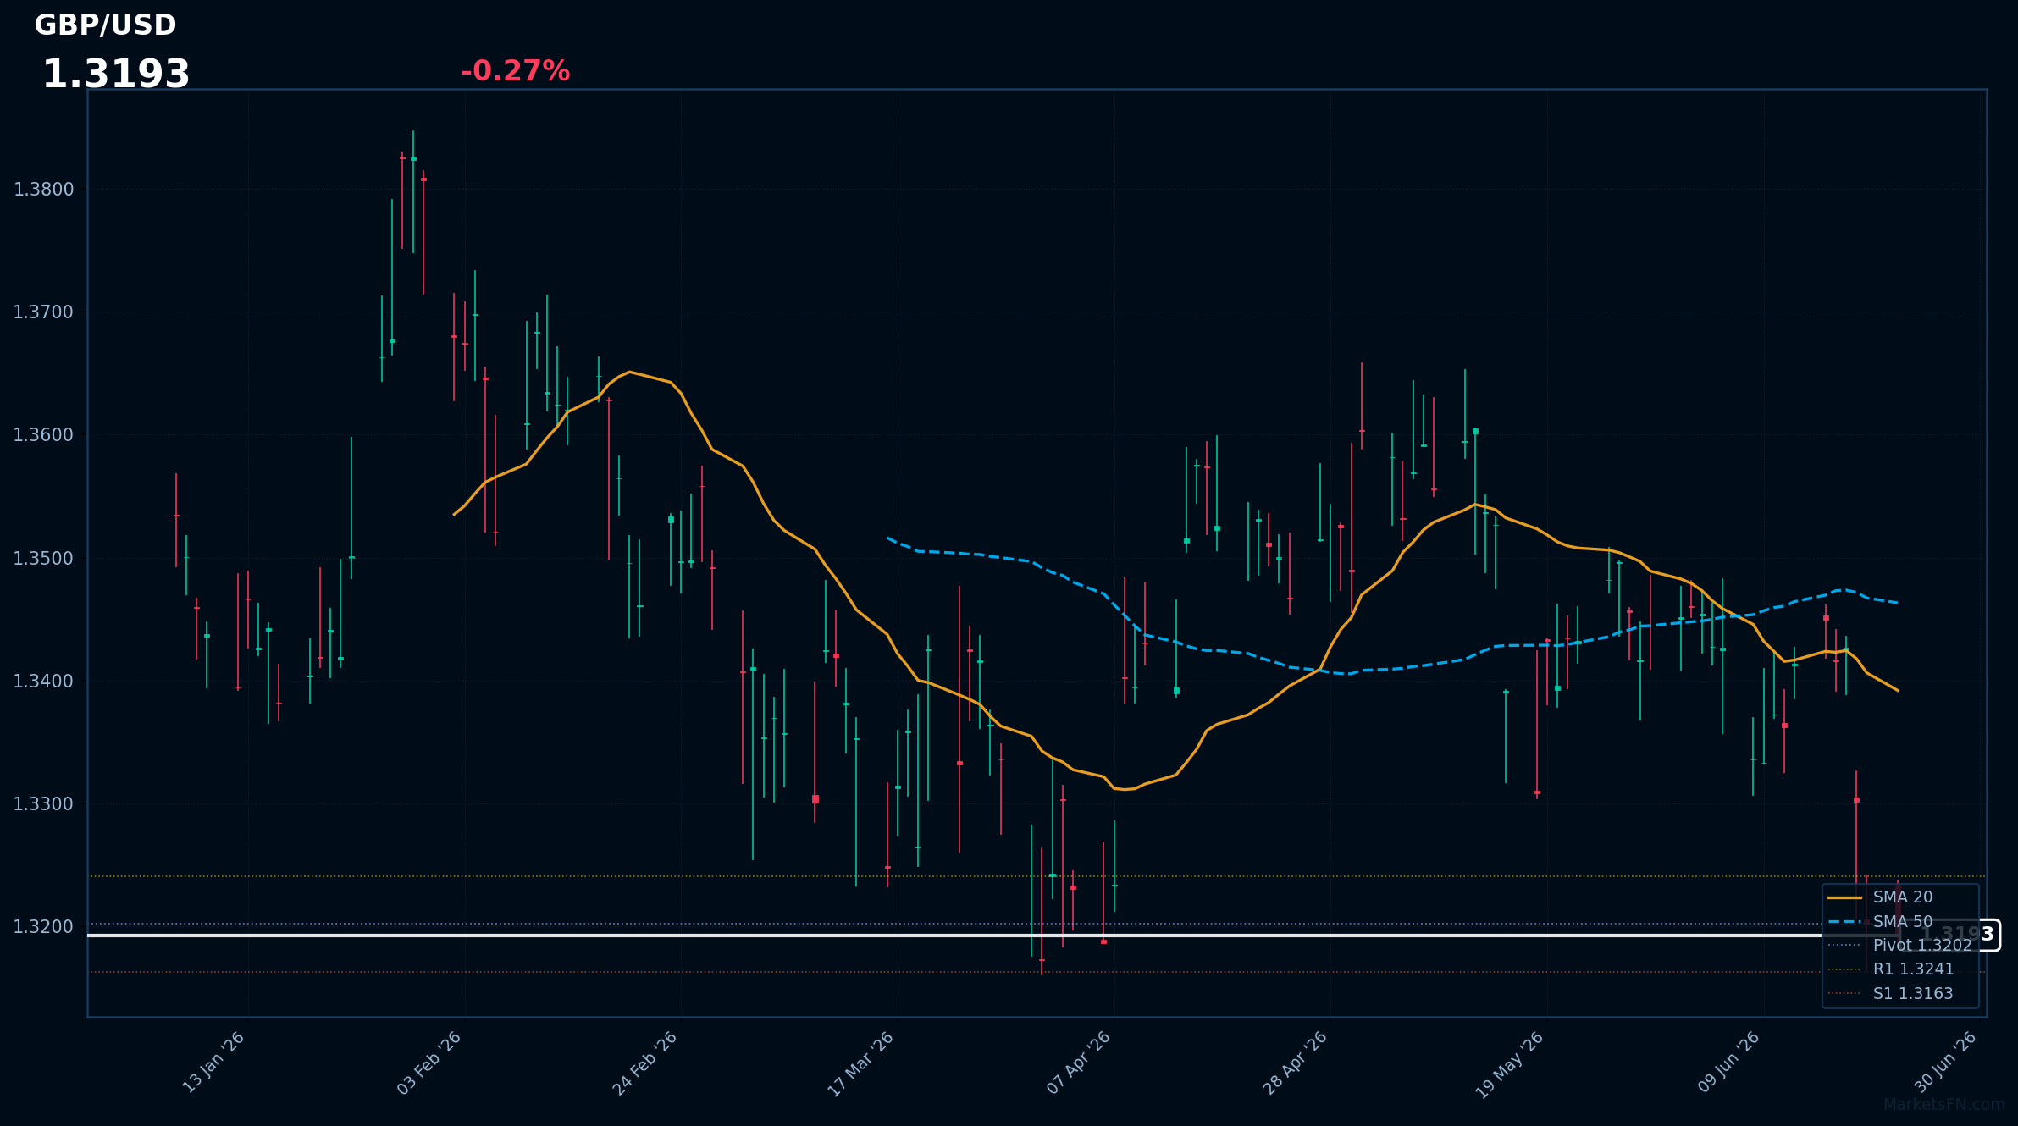2018x1126 pixels.
Task: Click the 1.3300 y-axis label
Action: [x=44, y=804]
